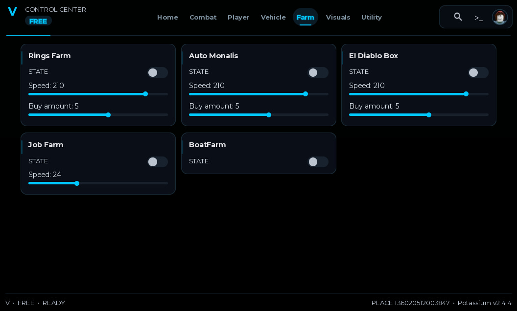517x311 pixels.
Task: Click the Auto Monalis Buy amount slider handle
Action: (x=269, y=115)
